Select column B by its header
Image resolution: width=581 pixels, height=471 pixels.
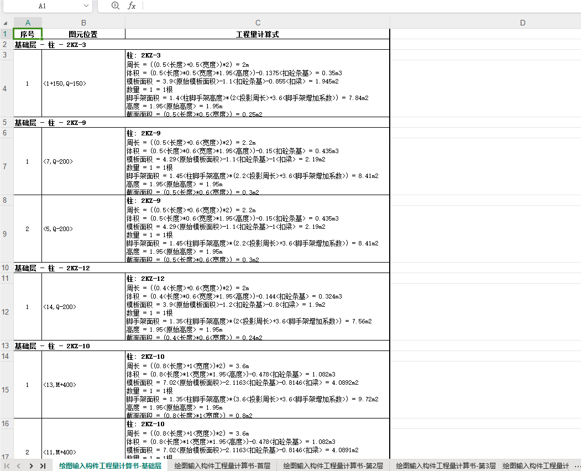pyautogui.click(x=83, y=23)
